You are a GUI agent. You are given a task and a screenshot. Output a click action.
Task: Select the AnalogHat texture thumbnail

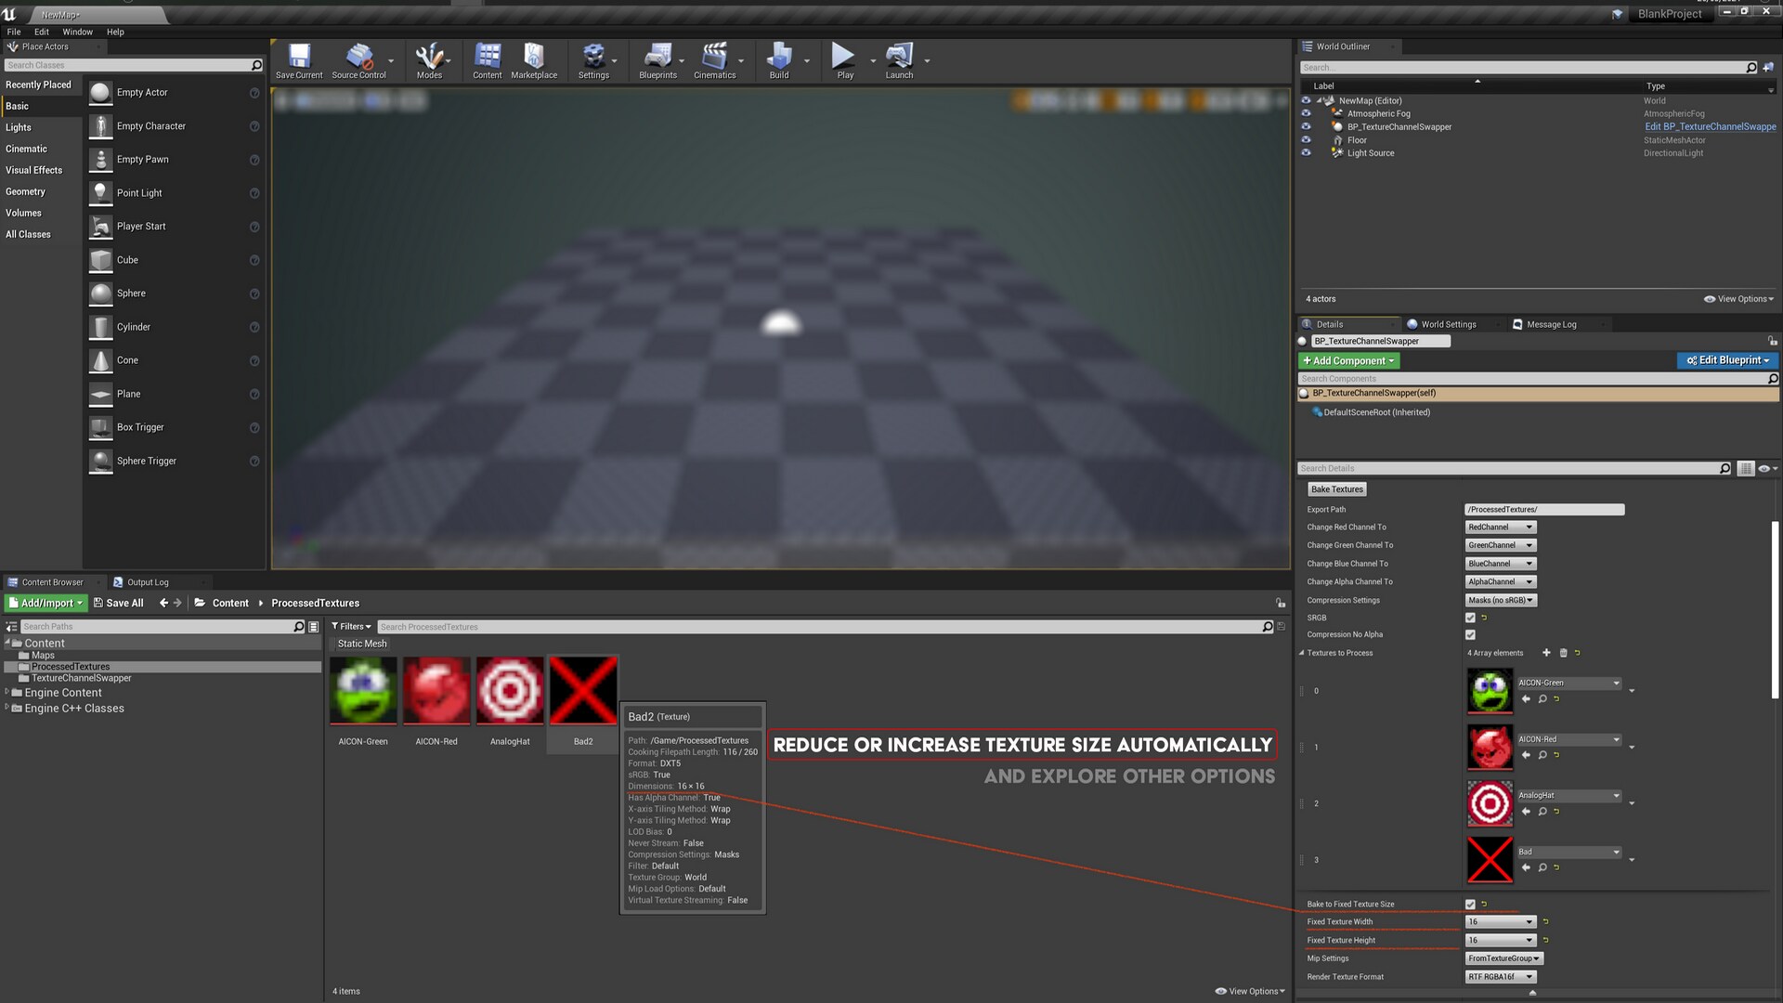(x=510, y=690)
